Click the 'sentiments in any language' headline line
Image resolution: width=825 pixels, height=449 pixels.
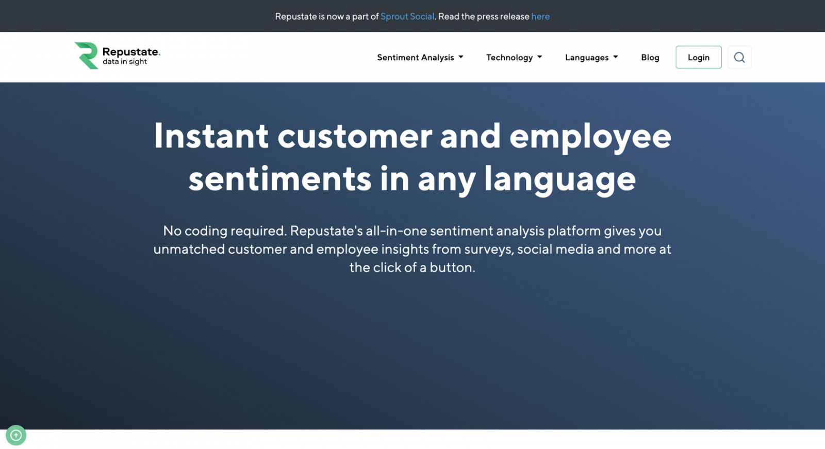point(412,179)
